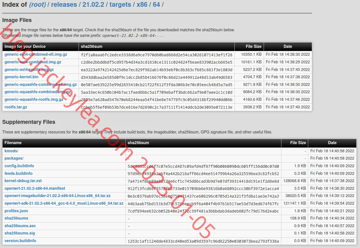
Task: Click the hash beginning d343ddbaa2e585d0
Action: pos(157,77)
